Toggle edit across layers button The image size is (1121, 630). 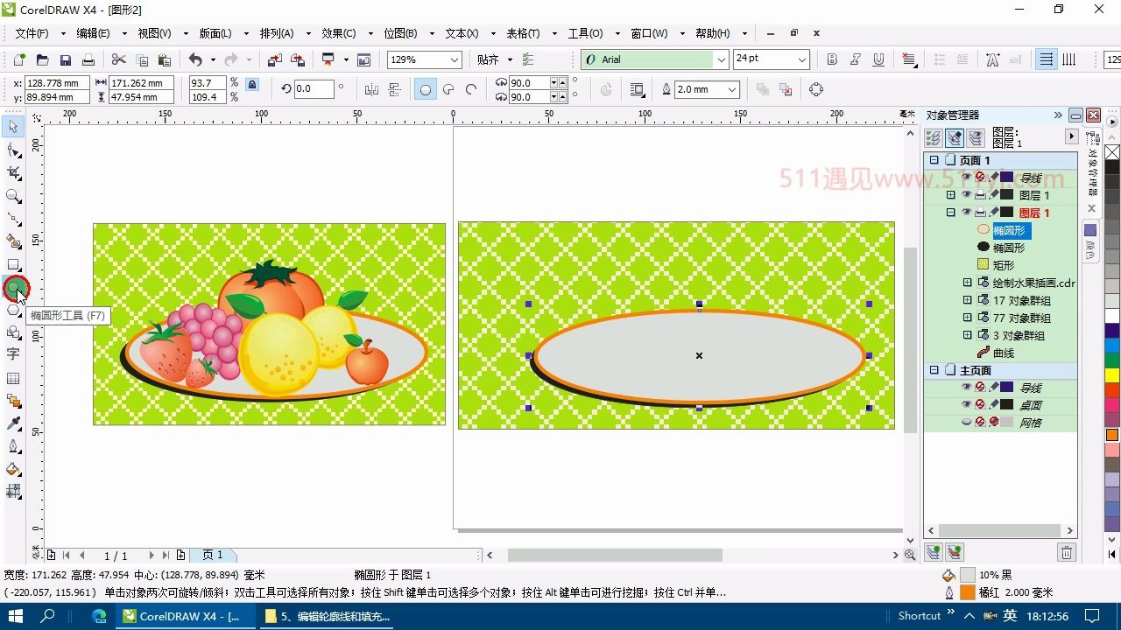click(x=955, y=137)
